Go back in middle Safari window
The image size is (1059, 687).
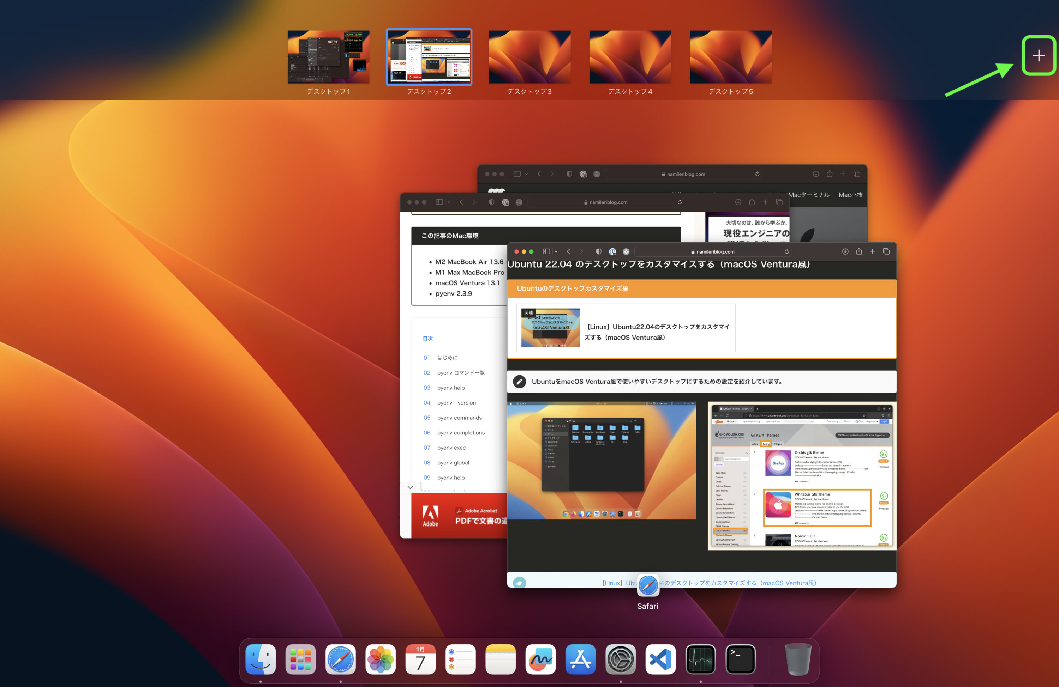coord(461,202)
